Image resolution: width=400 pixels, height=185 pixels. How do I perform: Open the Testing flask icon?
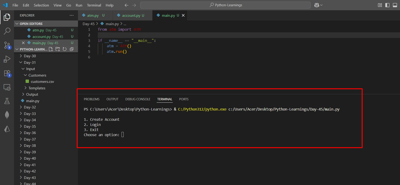(7, 101)
